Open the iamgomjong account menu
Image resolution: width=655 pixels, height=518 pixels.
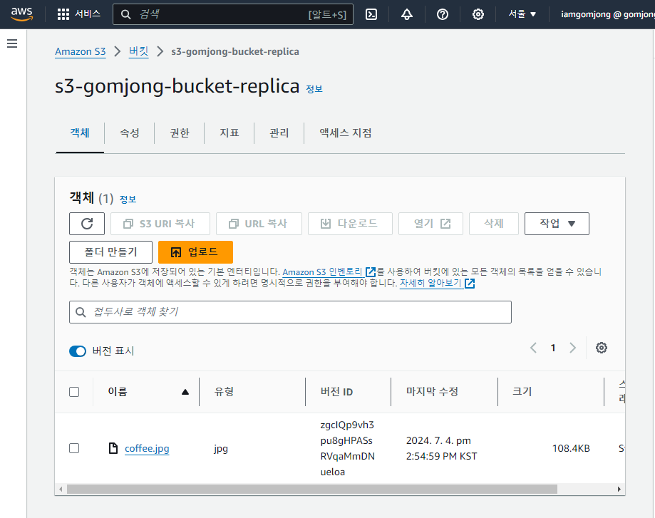point(607,14)
